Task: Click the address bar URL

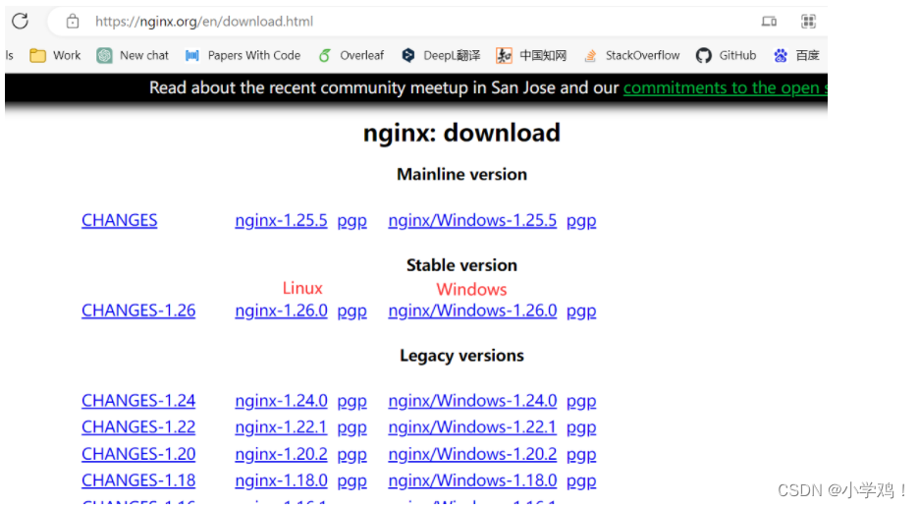Action: (204, 22)
